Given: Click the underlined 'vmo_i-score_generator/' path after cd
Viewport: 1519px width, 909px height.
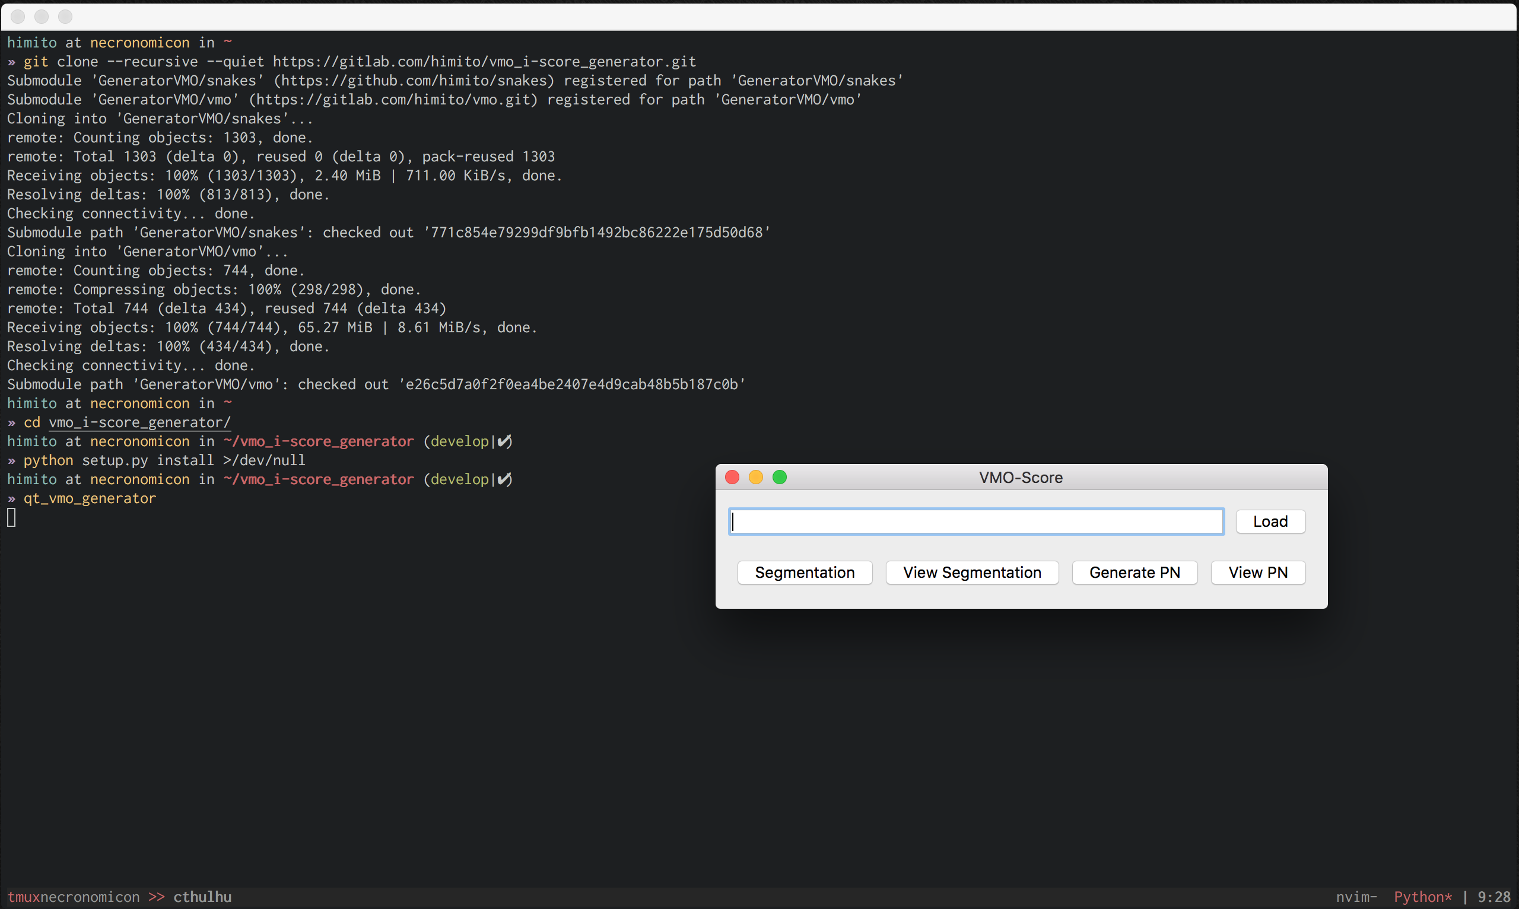Looking at the screenshot, I should pos(139,422).
